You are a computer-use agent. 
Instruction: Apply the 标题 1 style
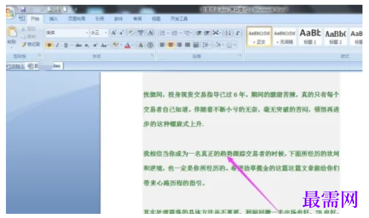point(310,37)
